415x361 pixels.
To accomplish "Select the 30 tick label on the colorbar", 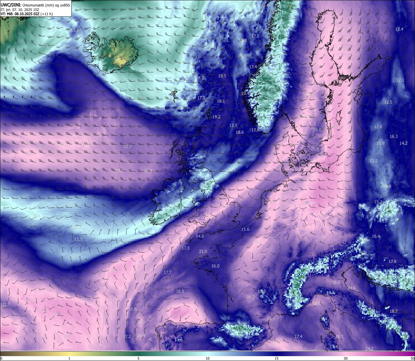I will tap(346, 358).
